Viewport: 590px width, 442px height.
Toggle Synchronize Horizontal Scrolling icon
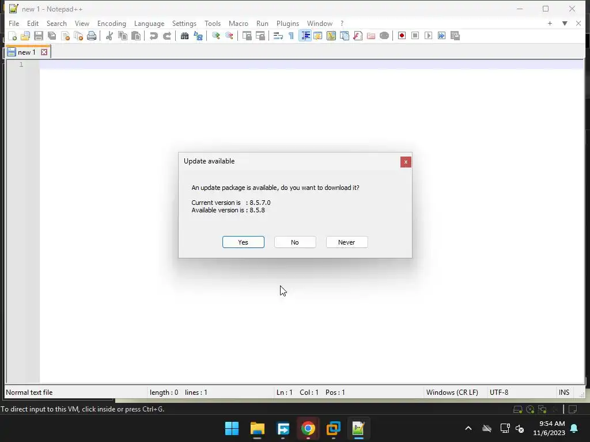(x=260, y=36)
